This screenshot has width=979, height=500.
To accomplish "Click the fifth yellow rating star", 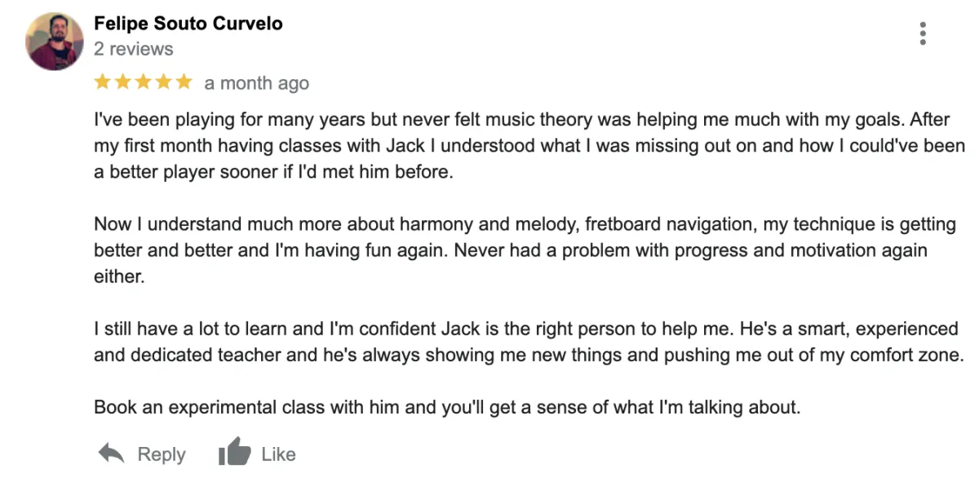I will (x=183, y=82).
